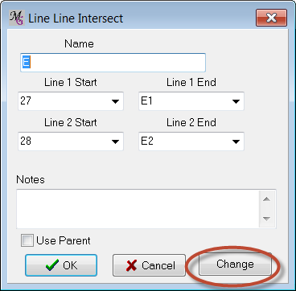The width and height of the screenshot is (296, 291).
Task: Confirm with the OK button
Action: click(61, 265)
